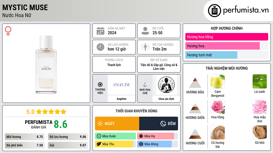Select the Ngày daytime segment
This screenshot has width=273, height=153.
[117, 124]
